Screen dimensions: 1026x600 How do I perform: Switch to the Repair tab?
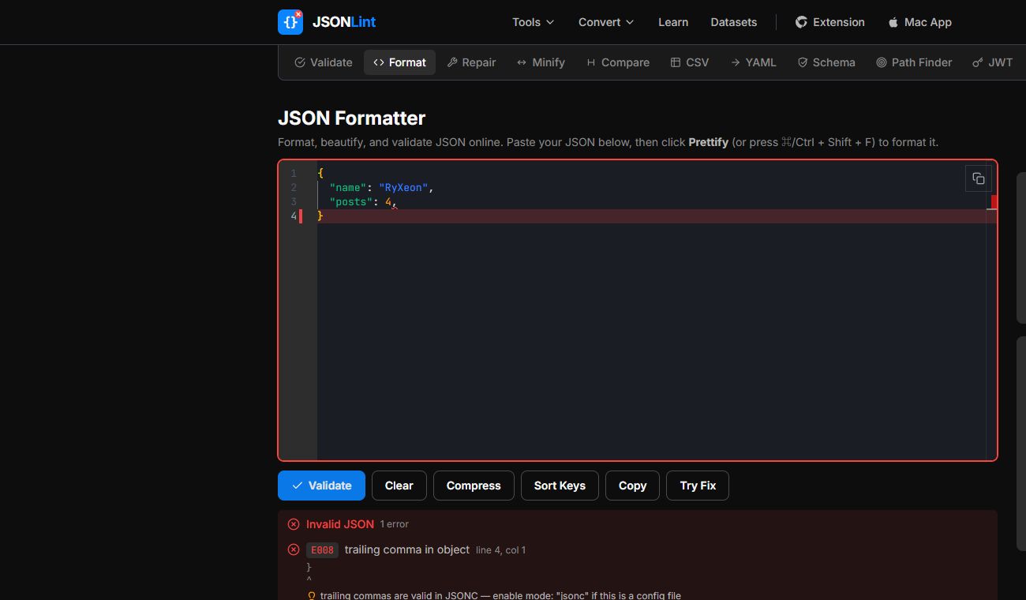471,62
